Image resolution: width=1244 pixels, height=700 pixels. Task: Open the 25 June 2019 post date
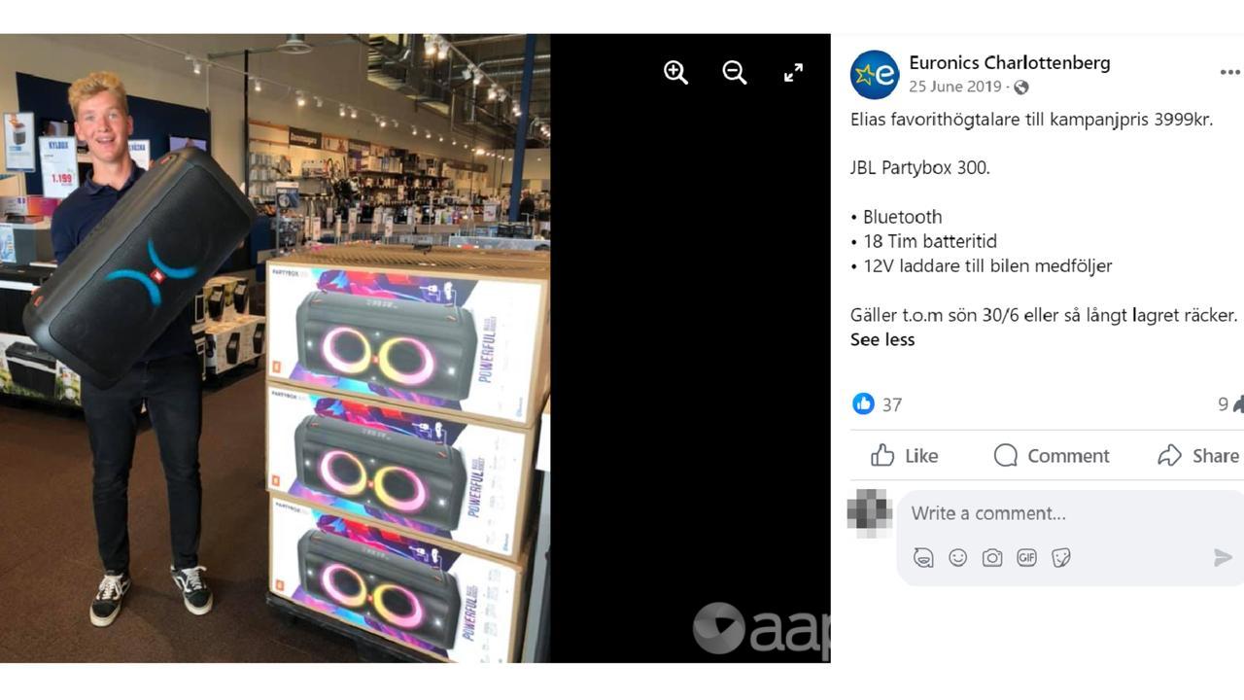pyautogui.click(x=955, y=87)
